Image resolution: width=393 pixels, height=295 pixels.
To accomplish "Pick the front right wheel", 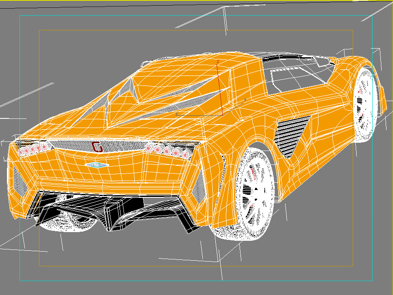I will [365, 104].
